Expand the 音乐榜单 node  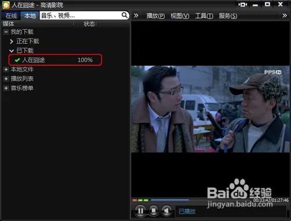point(6,88)
